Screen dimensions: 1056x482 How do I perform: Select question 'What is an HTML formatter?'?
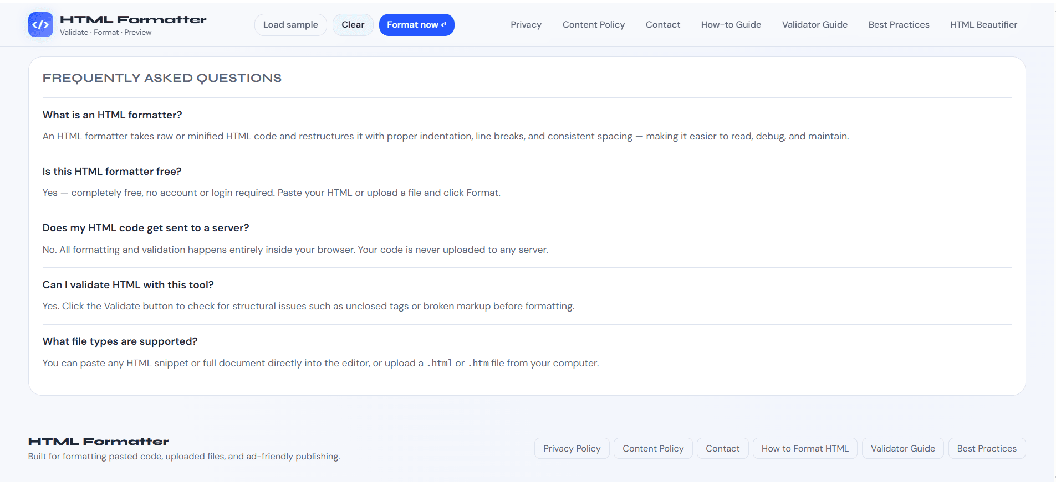pos(113,115)
